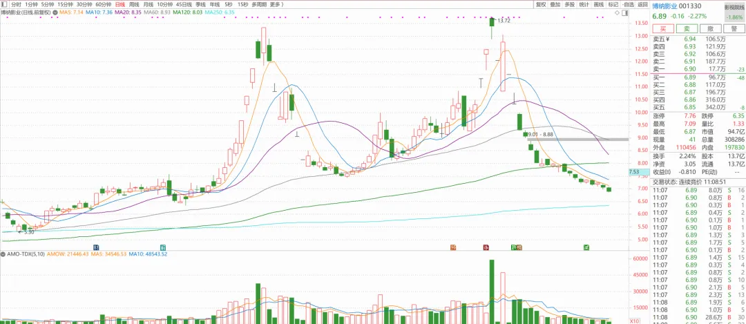
Task: Click the 复权 toolbar button
Action: click(541, 4)
